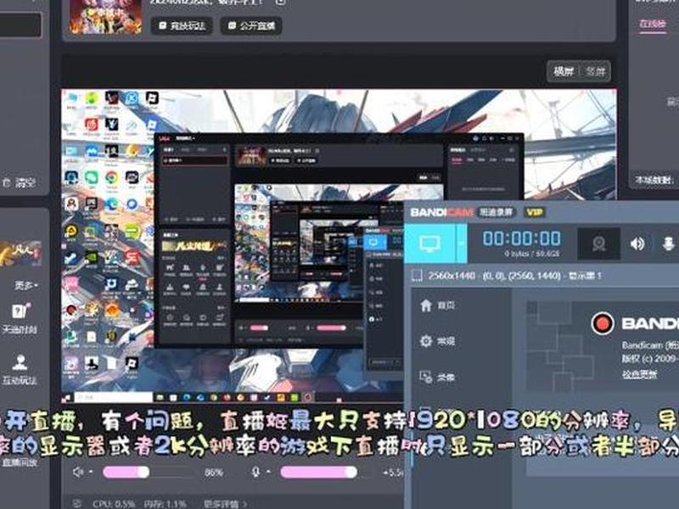Click the live room cover thumbnail

tap(105, 16)
